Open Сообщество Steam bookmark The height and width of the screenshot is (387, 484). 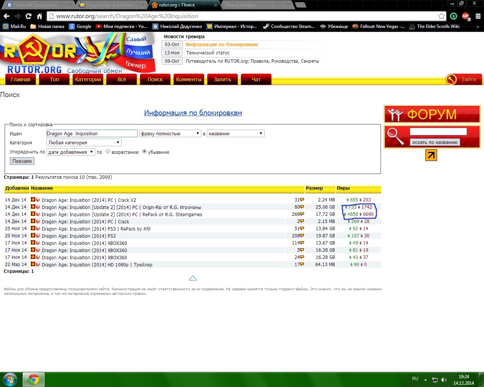[x=289, y=26]
